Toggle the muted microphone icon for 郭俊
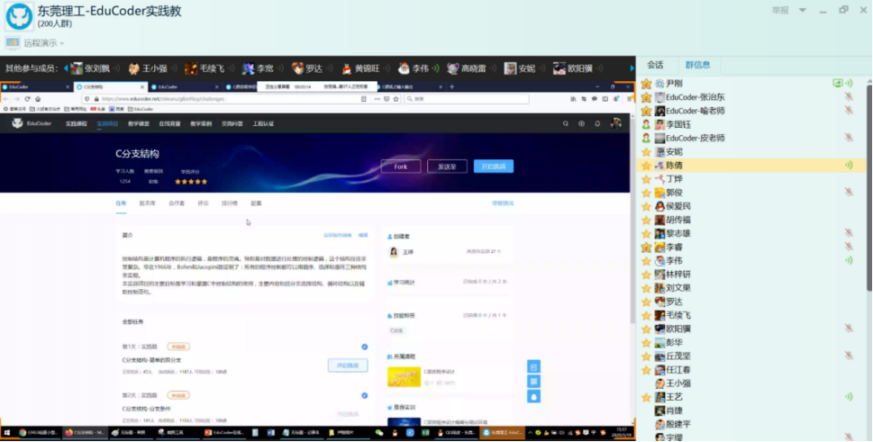 (848, 193)
